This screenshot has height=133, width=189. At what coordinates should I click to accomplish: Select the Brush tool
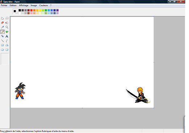point(7,32)
